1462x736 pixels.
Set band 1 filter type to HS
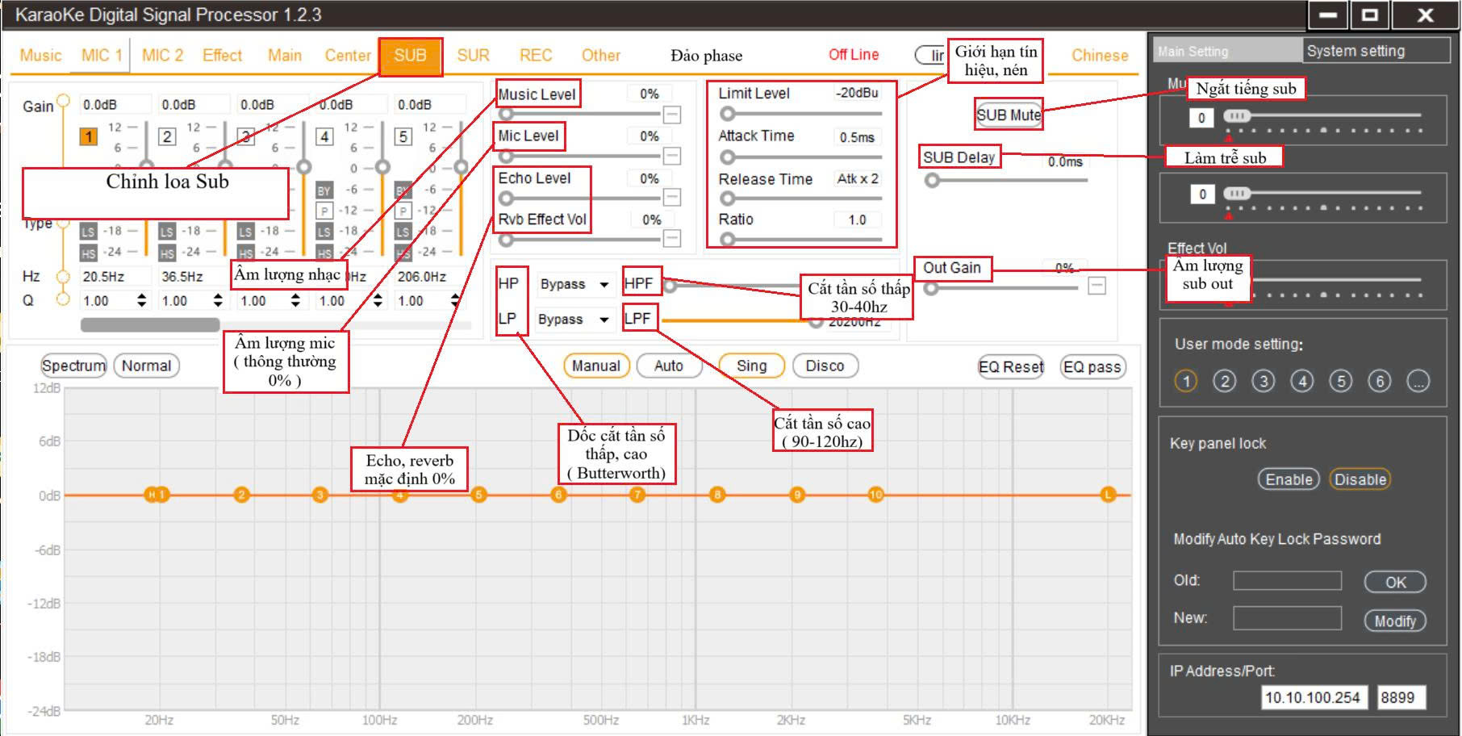point(88,253)
